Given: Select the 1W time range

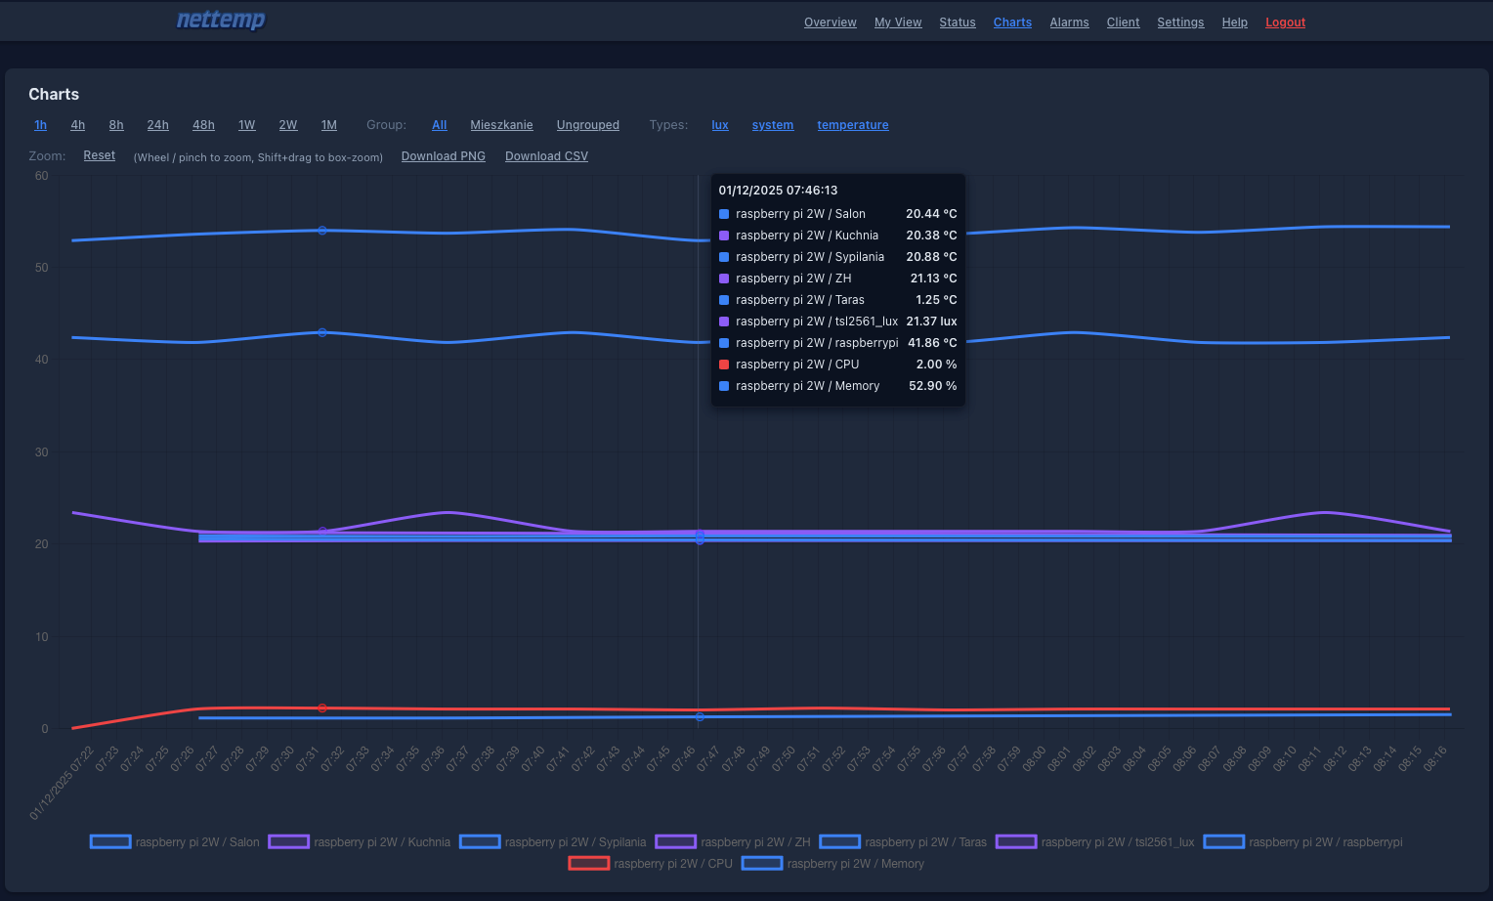Looking at the screenshot, I should click(246, 124).
